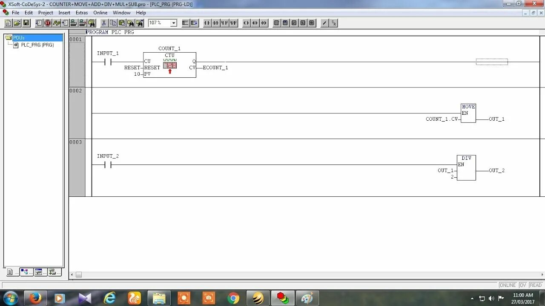The height and width of the screenshot is (306, 545).
Task: Click the Save floppy disk icon
Action: (26, 23)
